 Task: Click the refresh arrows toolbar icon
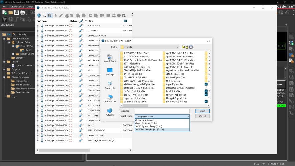tap(90, 15)
